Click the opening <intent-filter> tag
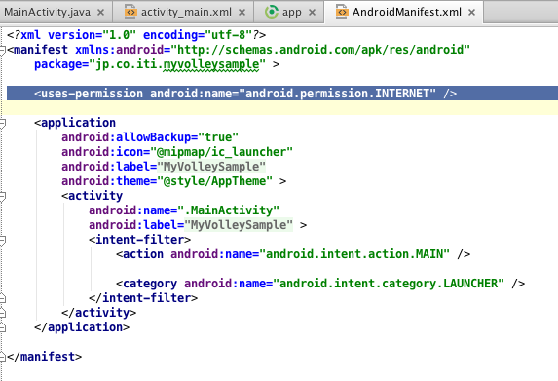 point(140,240)
